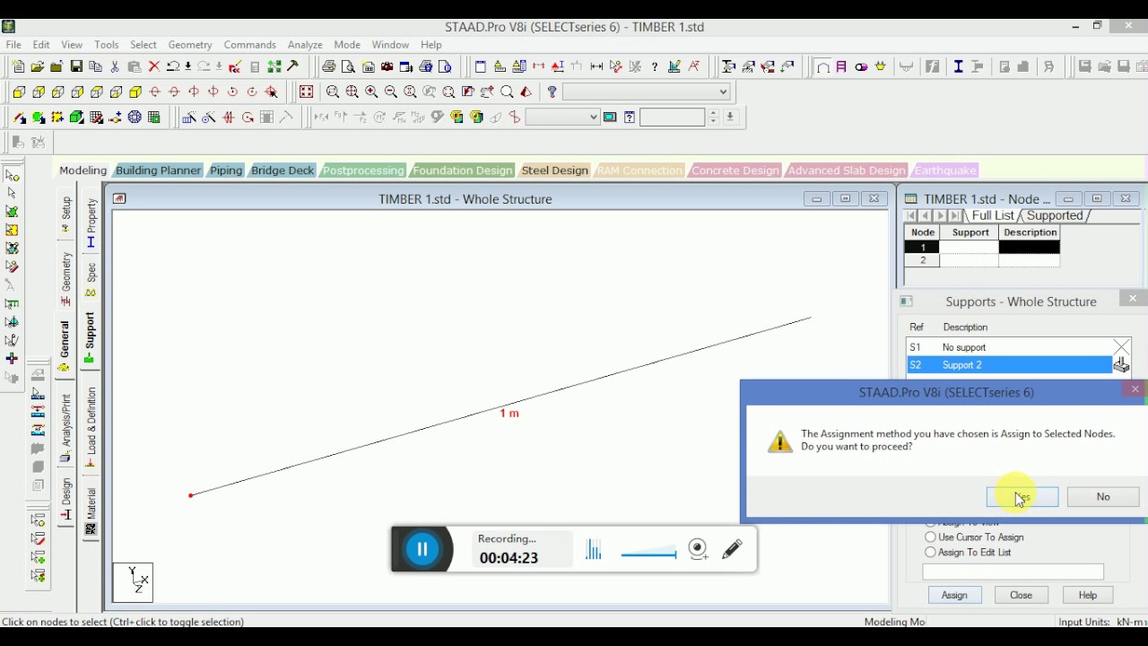
Task: Click No in the assignment dialog
Action: coord(1103,497)
